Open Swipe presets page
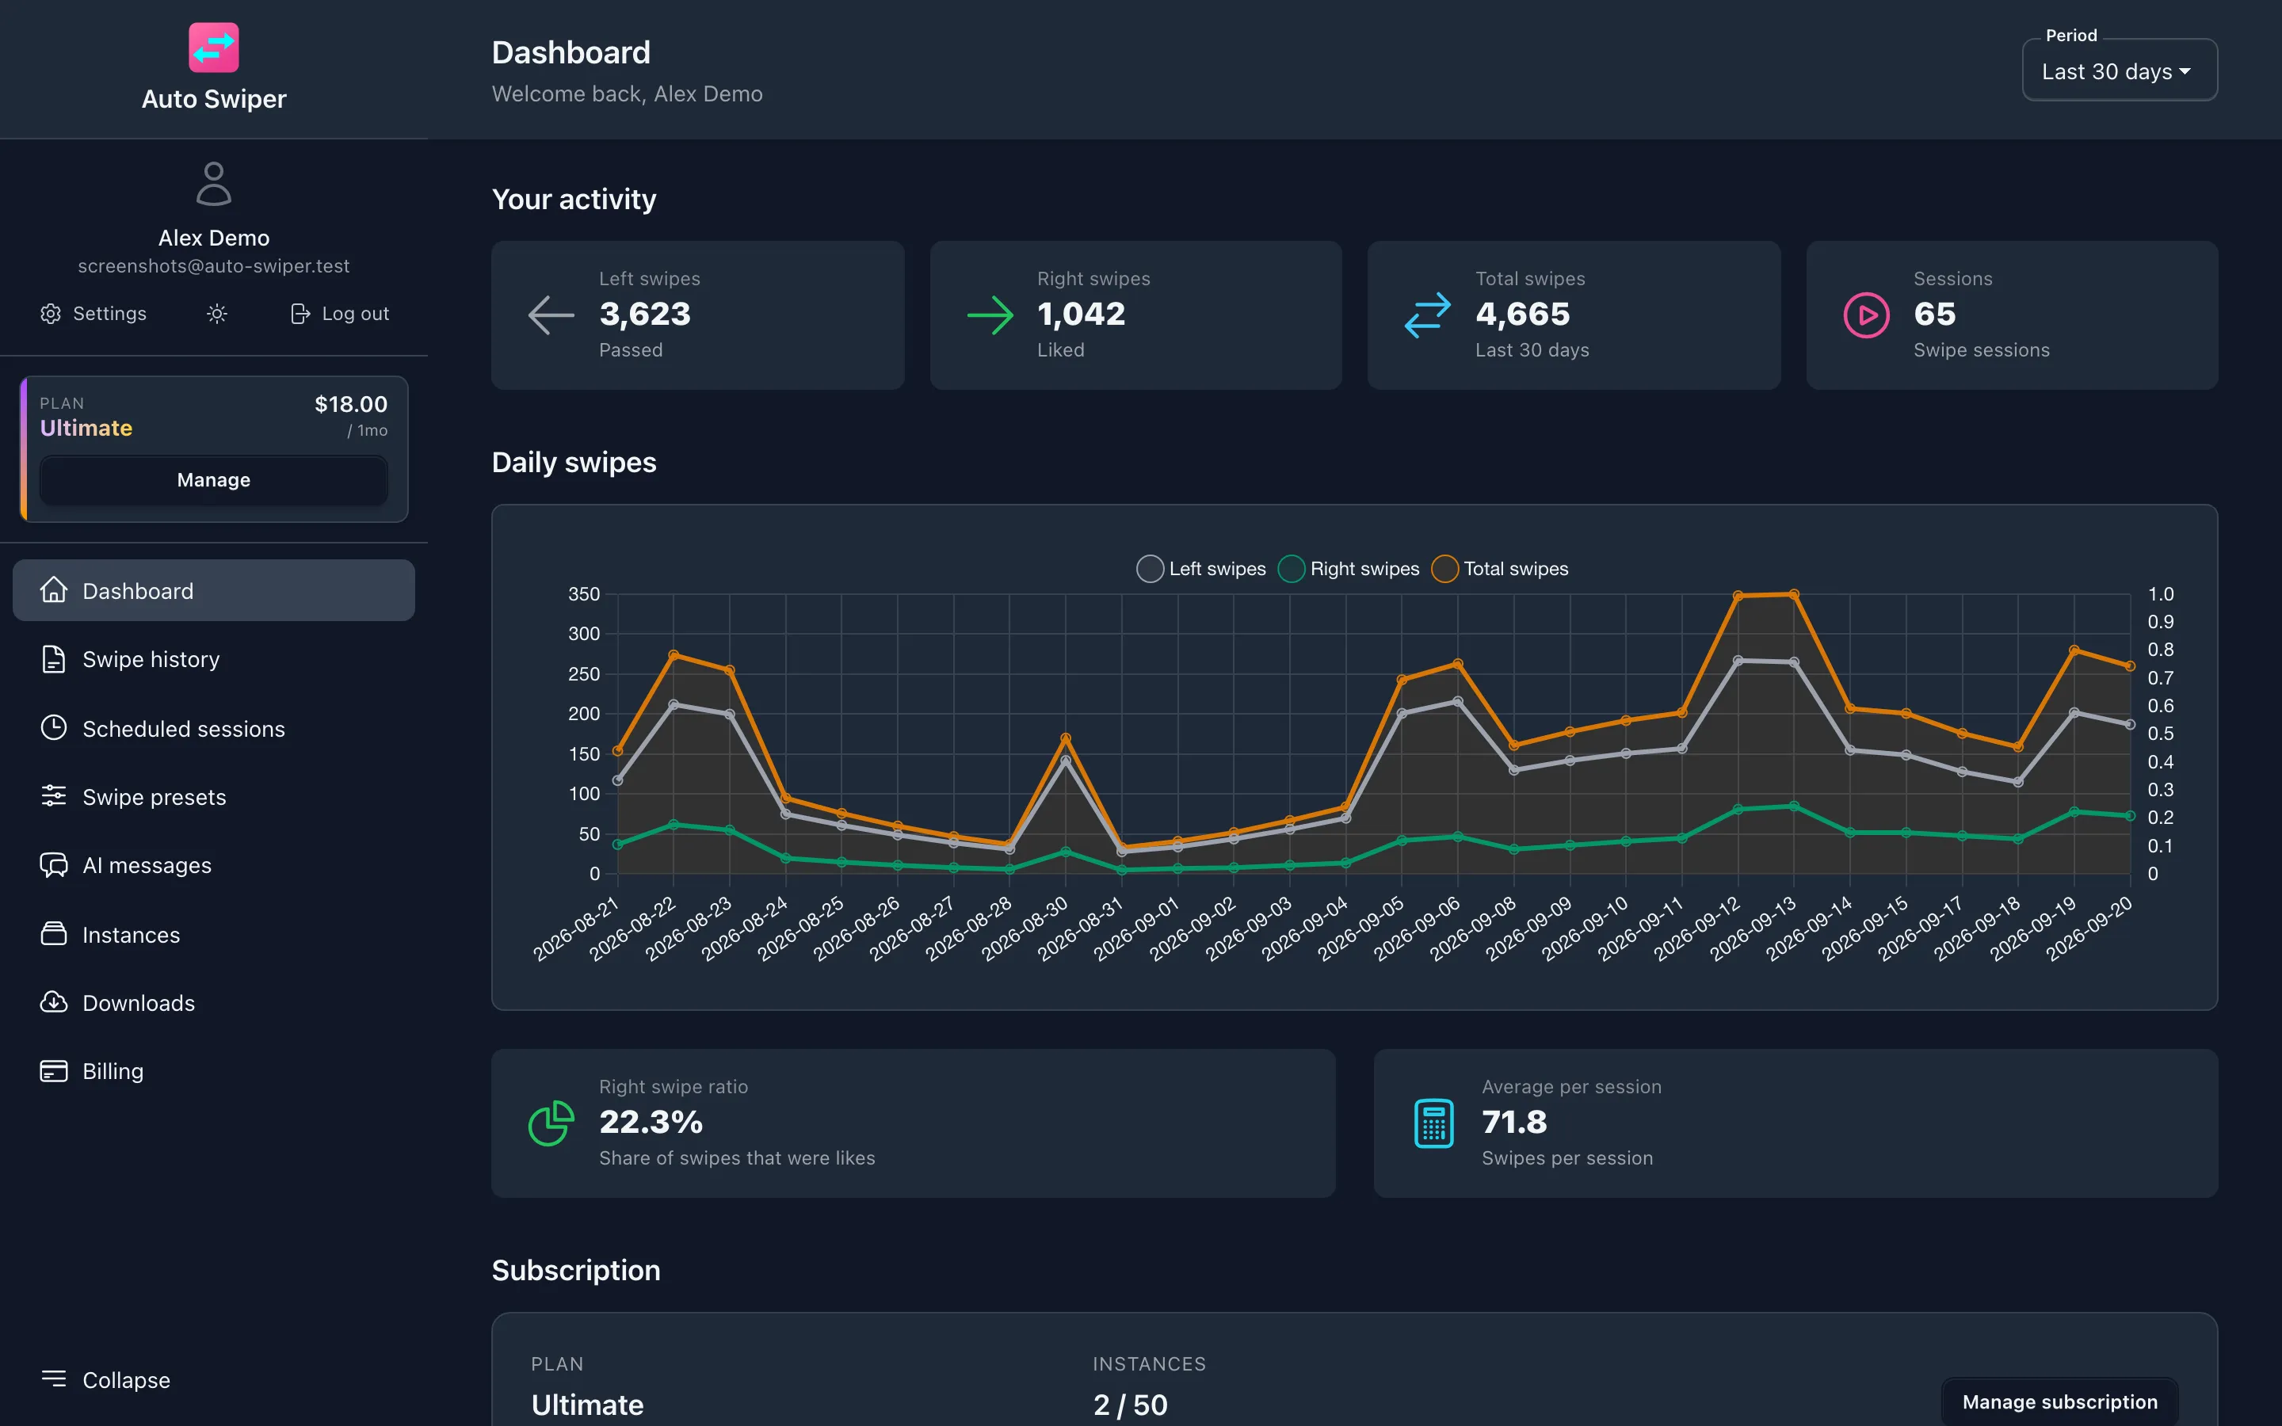Viewport: 2282px width, 1426px height. click(213, 797)
